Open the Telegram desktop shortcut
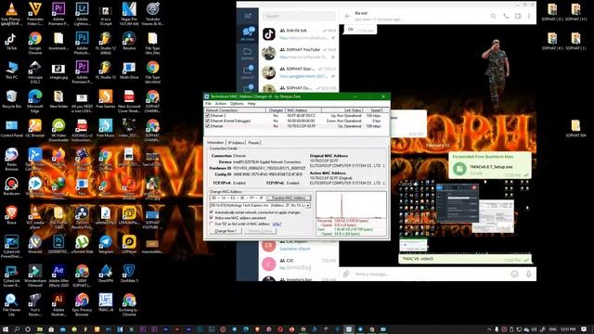This screenshot has height=334, width=594. coord(106,244)
